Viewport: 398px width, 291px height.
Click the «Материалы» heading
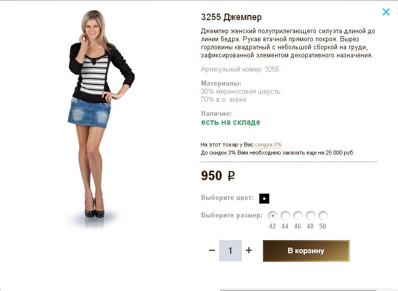(x=221, y=83)
